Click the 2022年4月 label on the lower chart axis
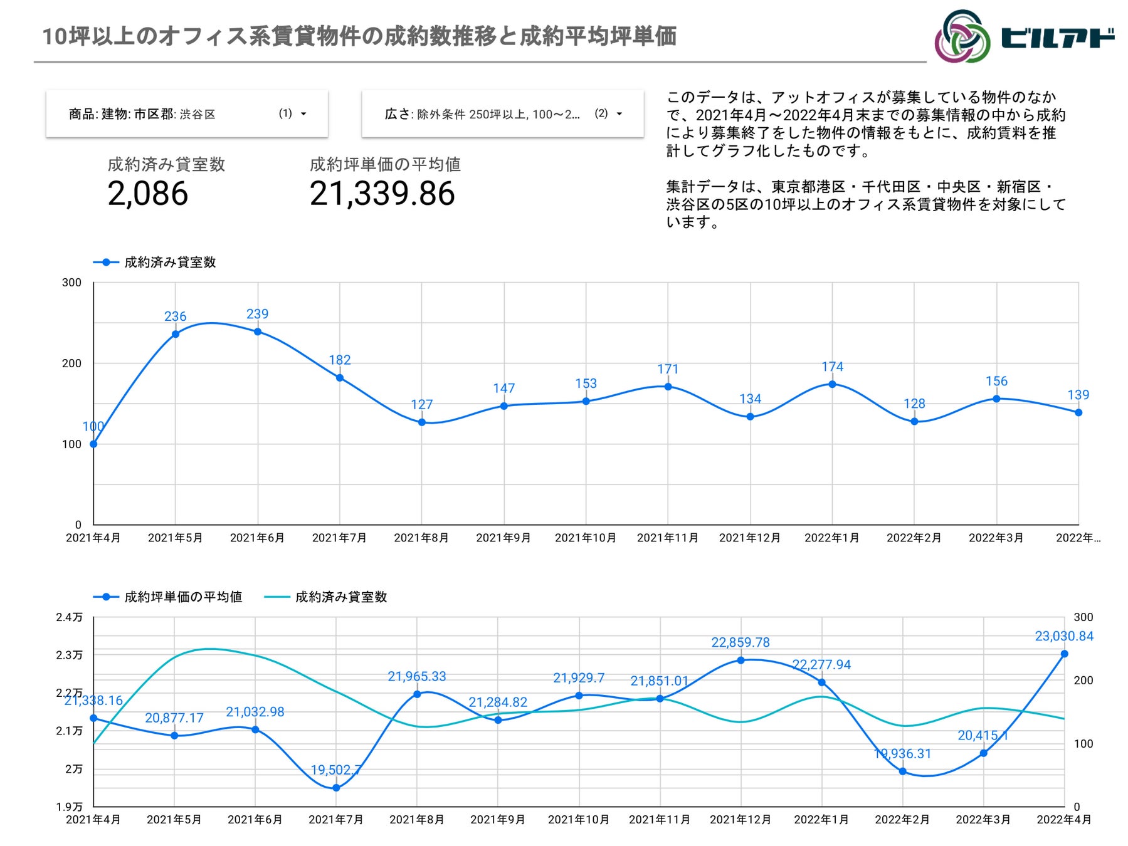 [x=1064, y=819]
